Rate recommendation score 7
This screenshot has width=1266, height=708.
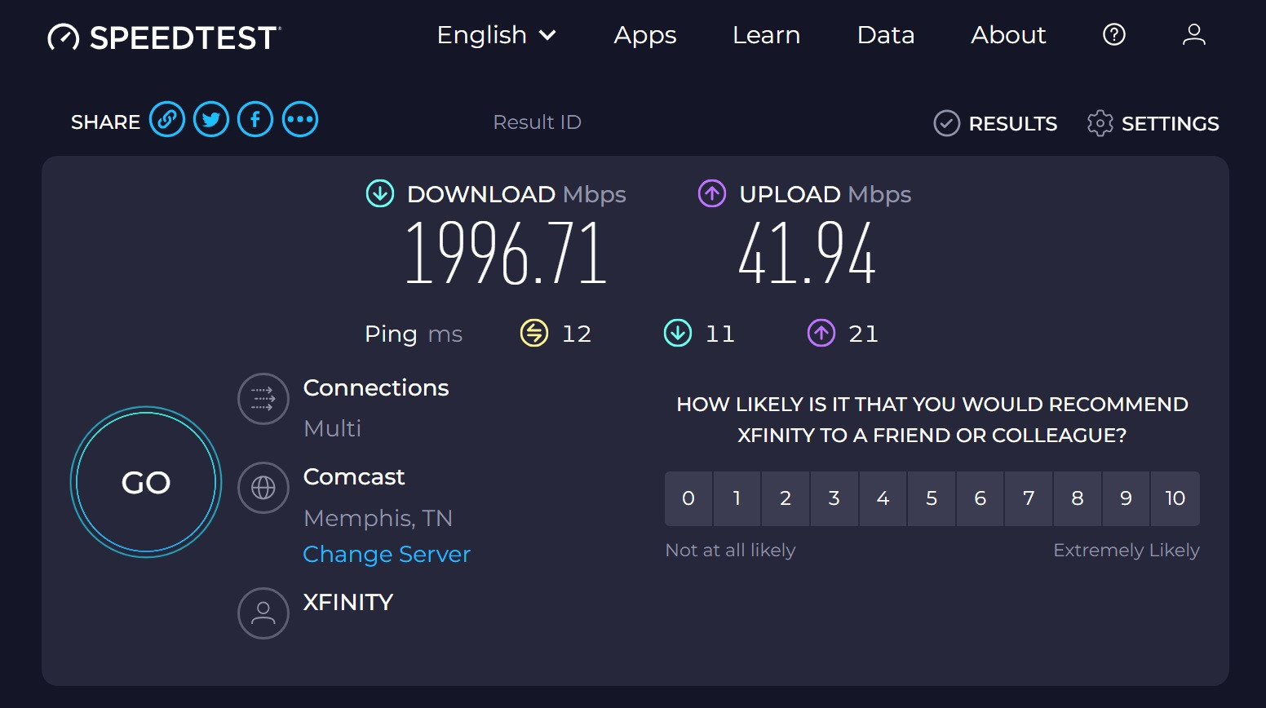click(x=1029, y=498)
